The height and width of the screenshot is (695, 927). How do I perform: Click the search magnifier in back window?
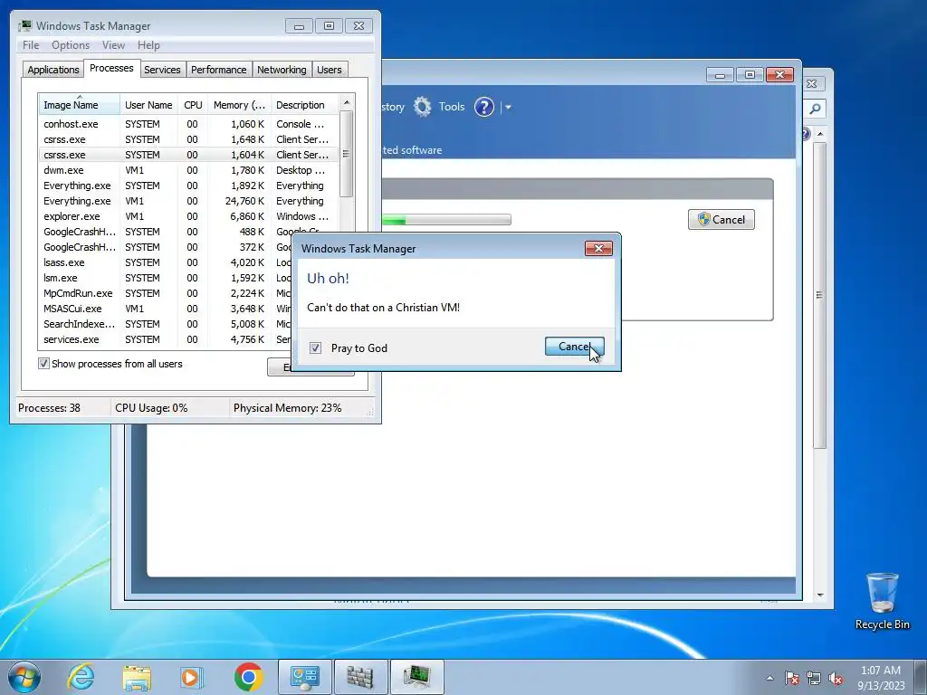click(x=816, y=109)
